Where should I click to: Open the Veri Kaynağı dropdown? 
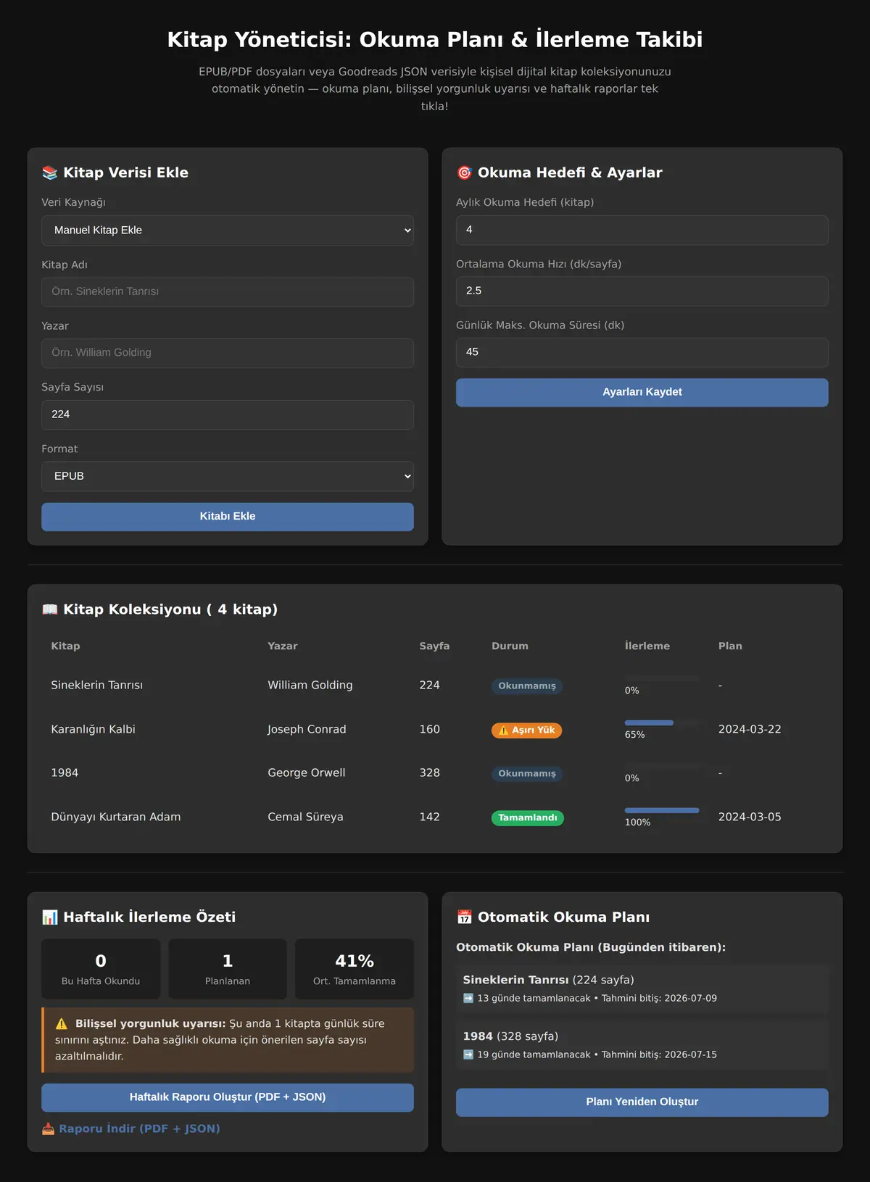(x=228, y=230)
